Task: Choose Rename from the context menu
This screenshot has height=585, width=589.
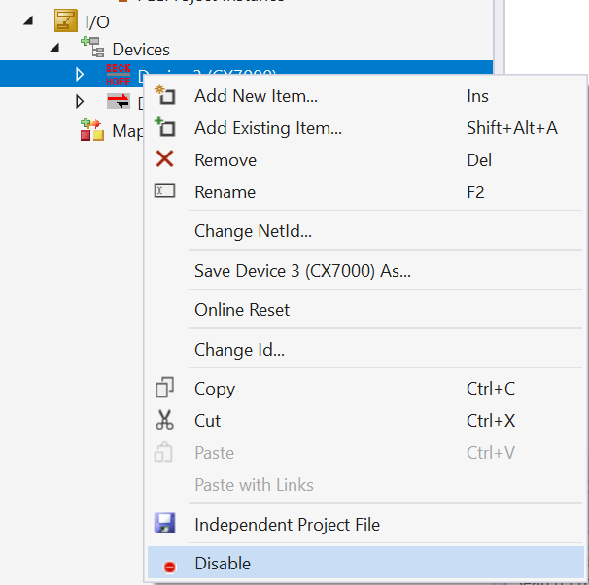Action: pyautogui.click(x=225, y=192)
